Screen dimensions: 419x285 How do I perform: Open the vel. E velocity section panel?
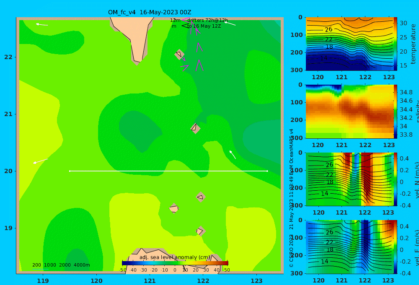[x=349, y=247]
